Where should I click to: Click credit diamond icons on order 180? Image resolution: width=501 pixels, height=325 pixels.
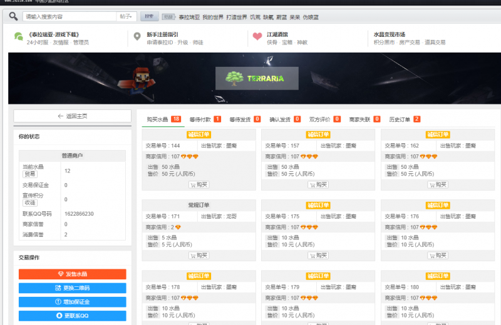coord(428,298)
